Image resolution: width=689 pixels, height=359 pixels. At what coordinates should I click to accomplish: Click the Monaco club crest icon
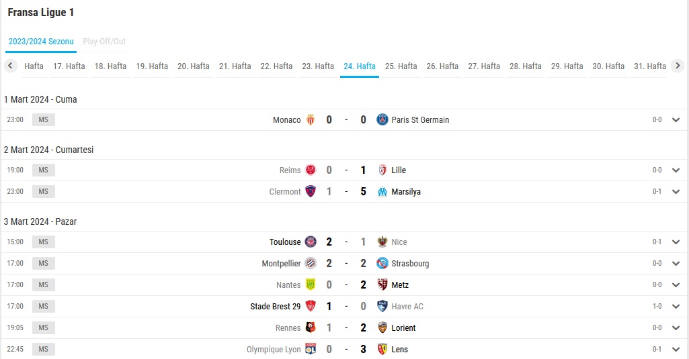point(311,120)
